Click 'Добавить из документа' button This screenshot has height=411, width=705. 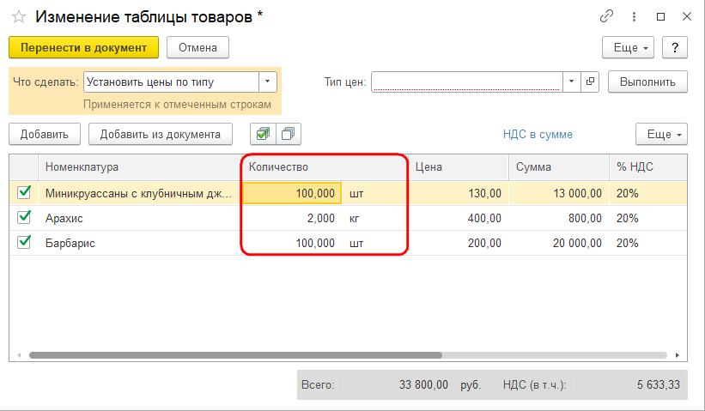(161, 134)
